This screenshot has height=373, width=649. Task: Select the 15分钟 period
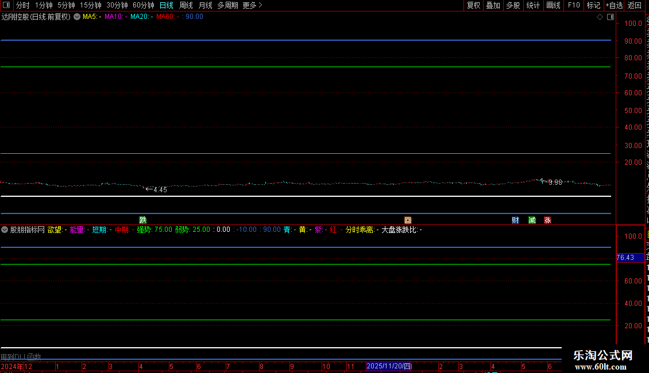(91, 5)
